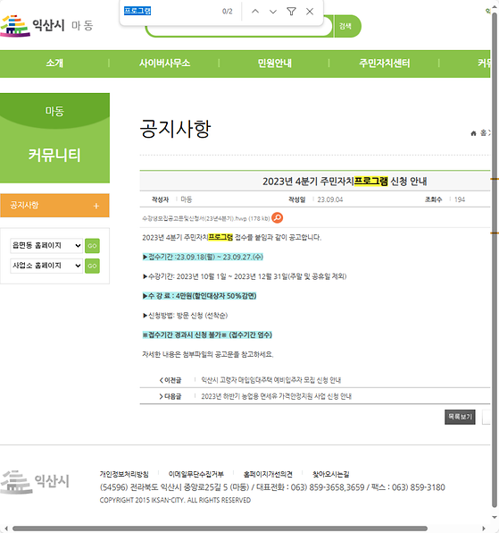
Task: Open the 주민자치센터 menu
Action: [x=385, y=63]
